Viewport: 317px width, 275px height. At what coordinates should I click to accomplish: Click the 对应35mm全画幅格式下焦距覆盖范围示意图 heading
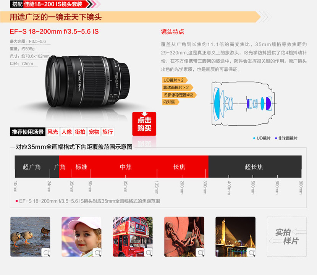[74, 147]
